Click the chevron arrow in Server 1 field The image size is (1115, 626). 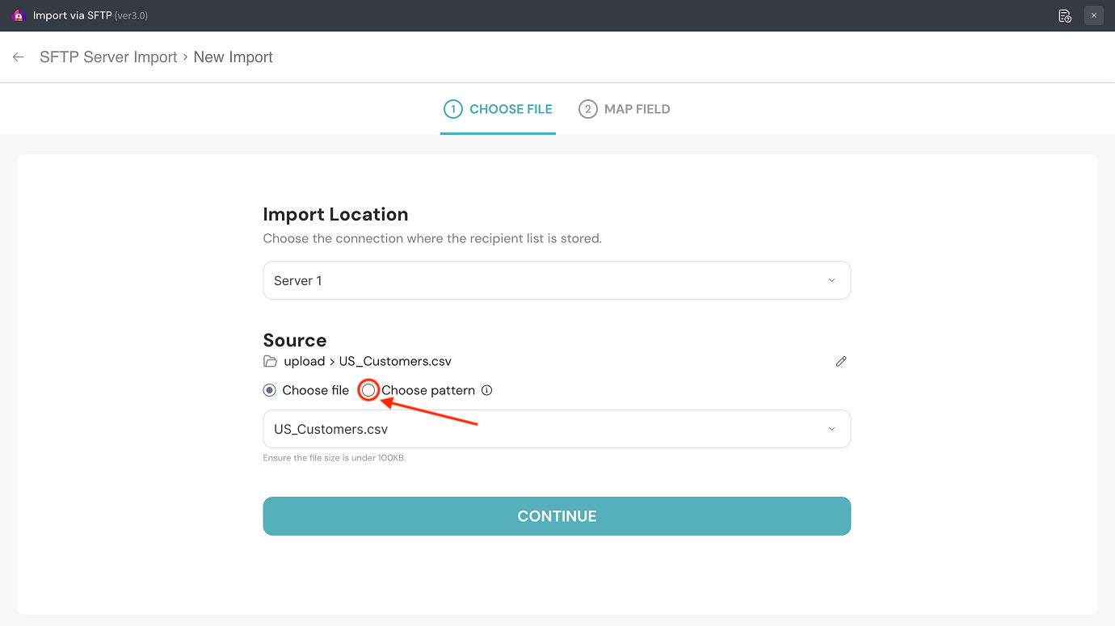tap(831, 280)
